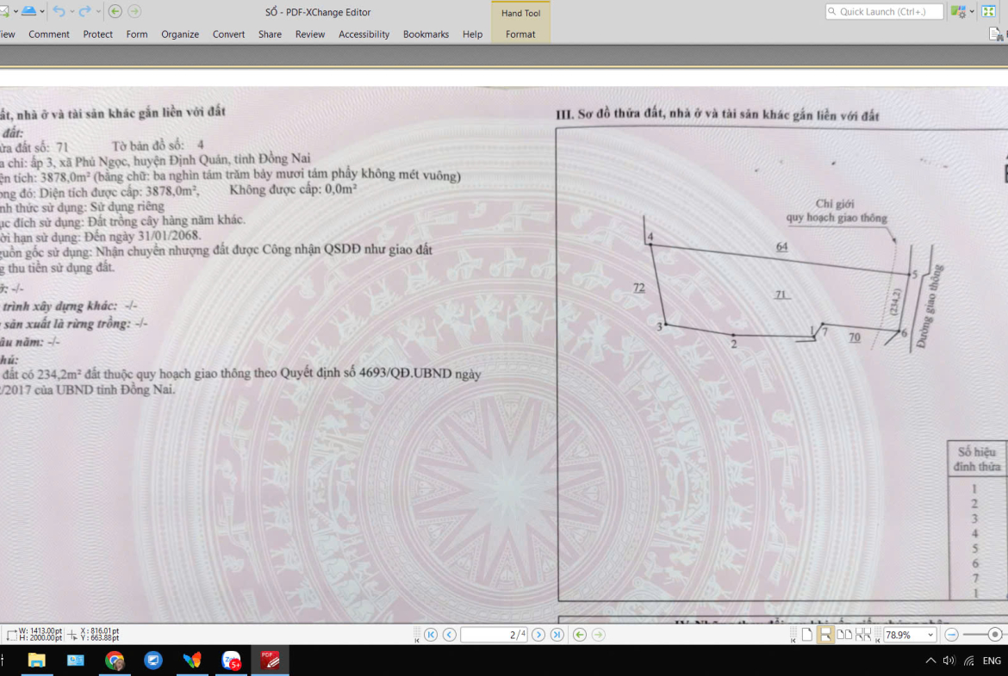Click the green previous view arrow in status bar

click(x=580, y=635)
